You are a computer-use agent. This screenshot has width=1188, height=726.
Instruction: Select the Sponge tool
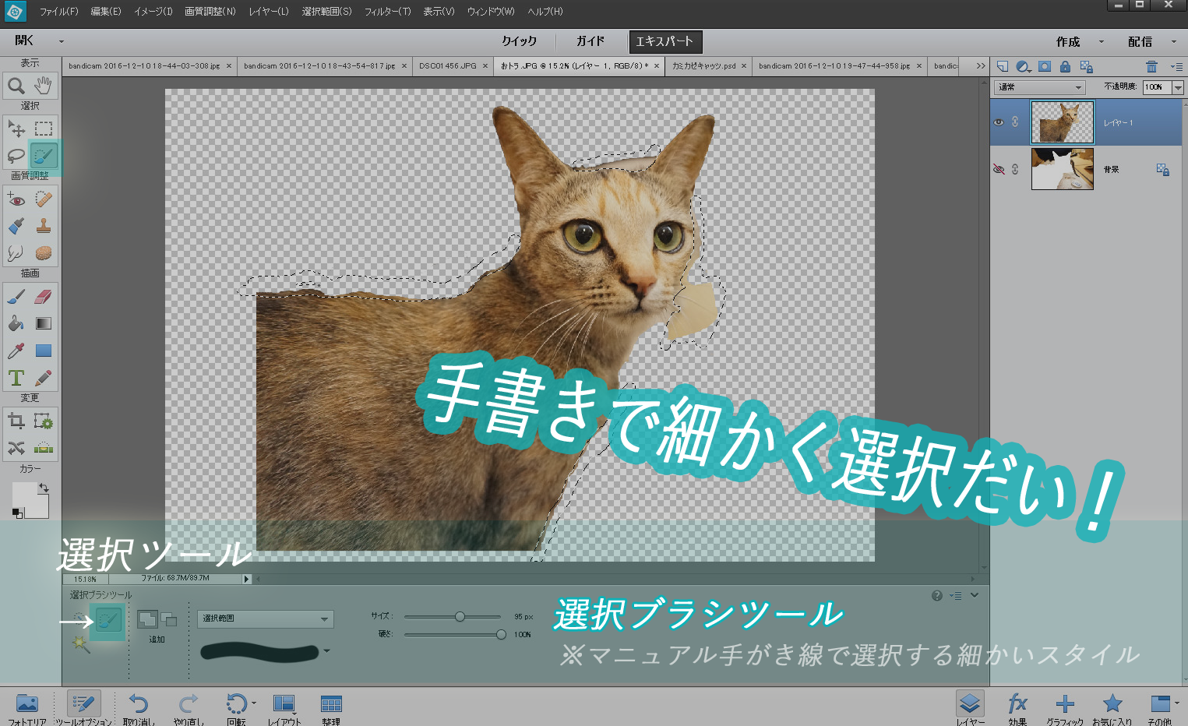(44, 253)
